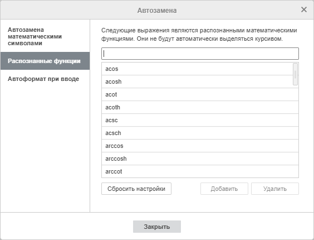314x240 pixels.
Task: Click the function name input field
Action: click(x=200, y=54)
